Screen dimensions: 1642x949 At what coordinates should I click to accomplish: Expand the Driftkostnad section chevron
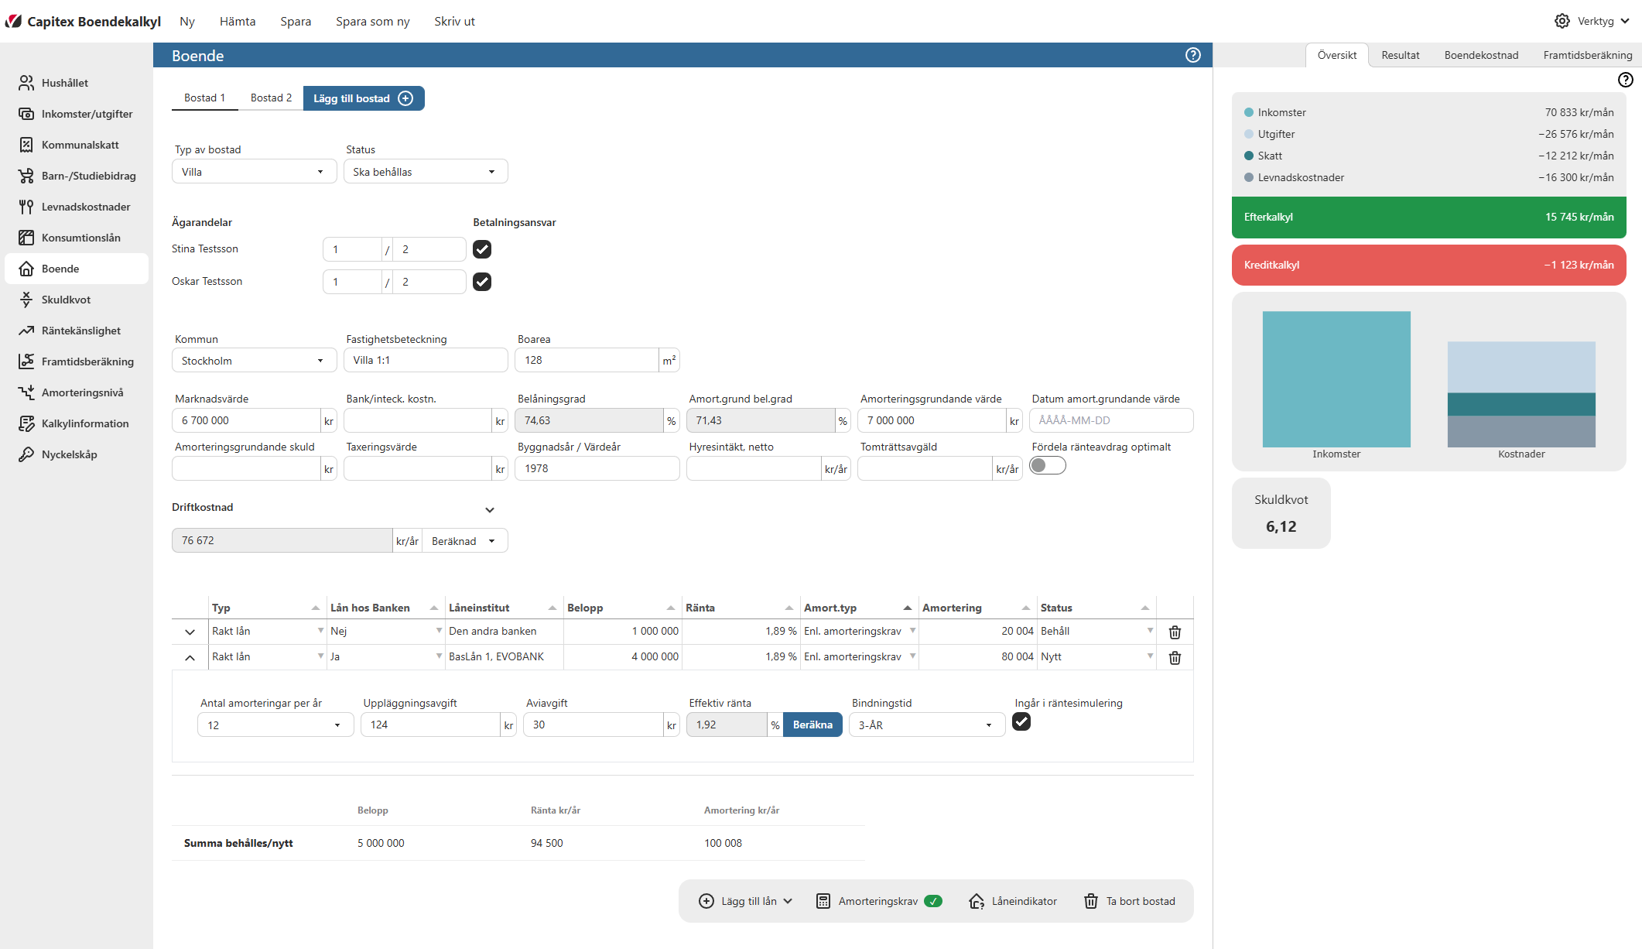tap(489, 509)
